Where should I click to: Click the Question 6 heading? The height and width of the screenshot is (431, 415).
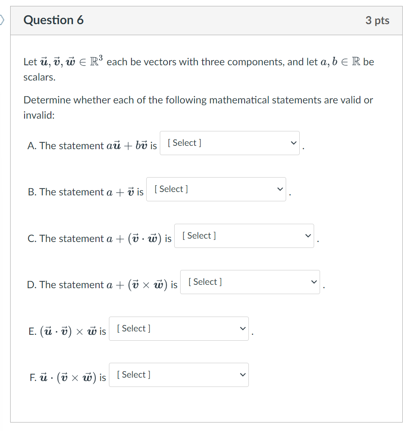(54, 20)
